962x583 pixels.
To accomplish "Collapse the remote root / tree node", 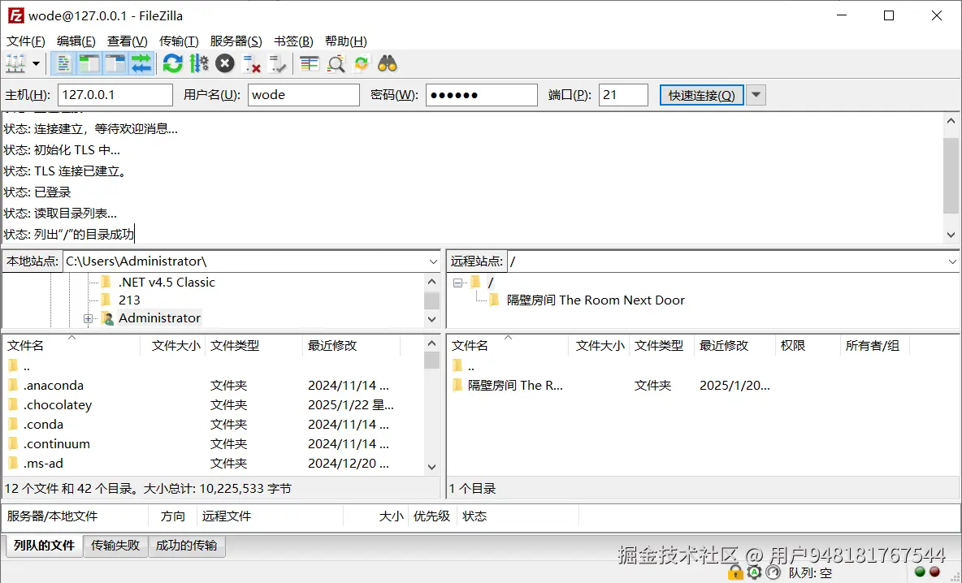I will pyautogui.click(x=457, y=283).
